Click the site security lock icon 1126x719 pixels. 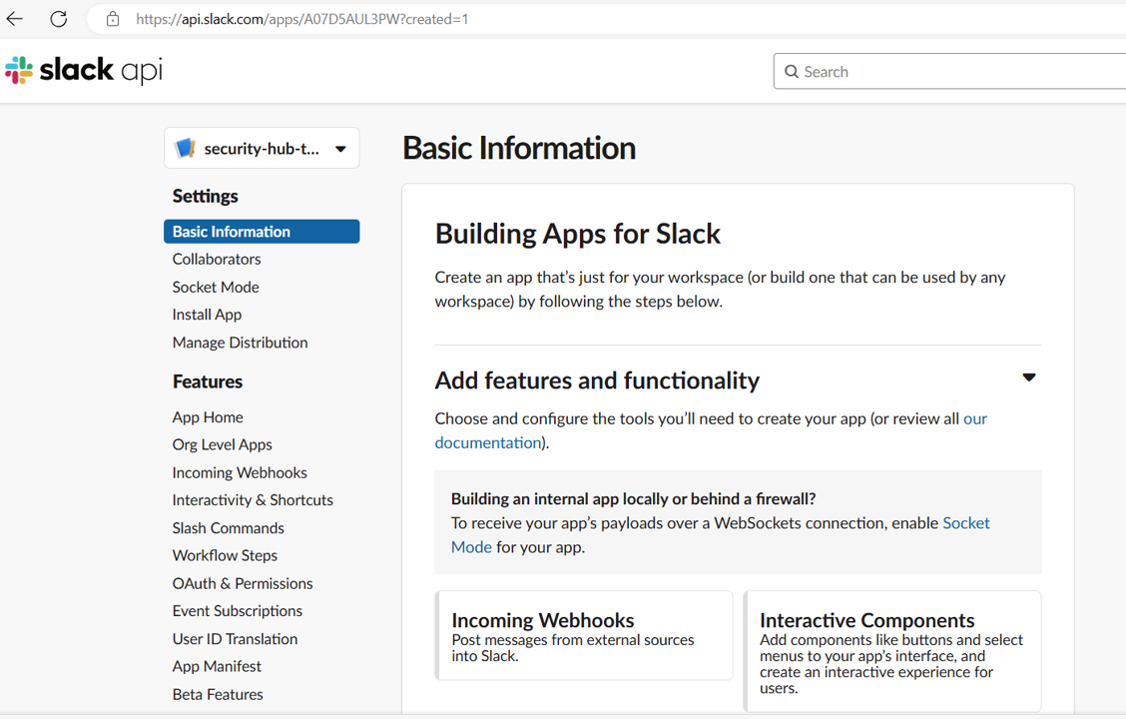[x=113, y=19]
